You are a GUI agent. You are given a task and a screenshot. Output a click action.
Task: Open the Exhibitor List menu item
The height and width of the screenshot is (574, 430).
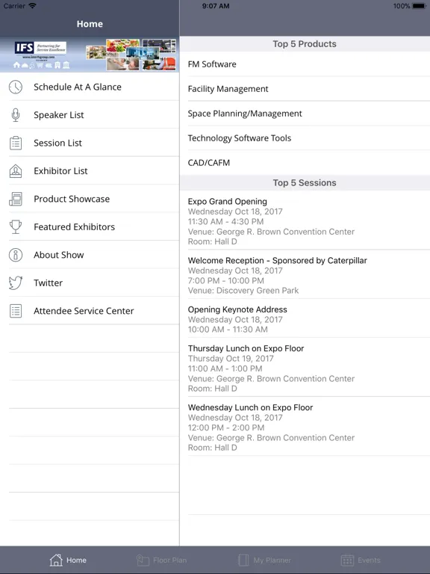pos(90,171)
